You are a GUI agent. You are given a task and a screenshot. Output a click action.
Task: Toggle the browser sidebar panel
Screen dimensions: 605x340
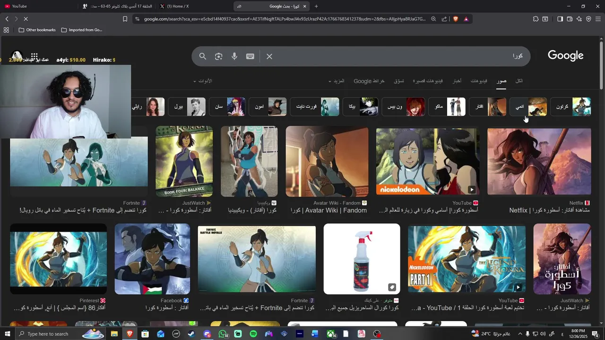[560, 19]
